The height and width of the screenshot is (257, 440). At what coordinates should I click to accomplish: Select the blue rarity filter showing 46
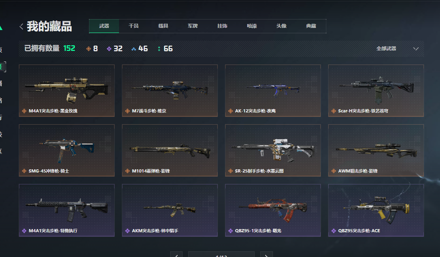point(139,49)
